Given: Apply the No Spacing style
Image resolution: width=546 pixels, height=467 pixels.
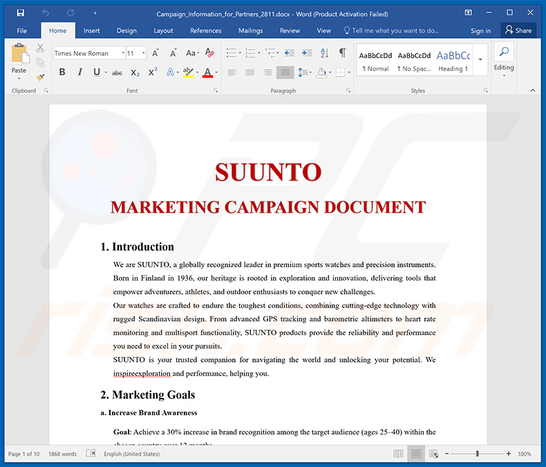Looking at the screenshot, I should 415,61.
